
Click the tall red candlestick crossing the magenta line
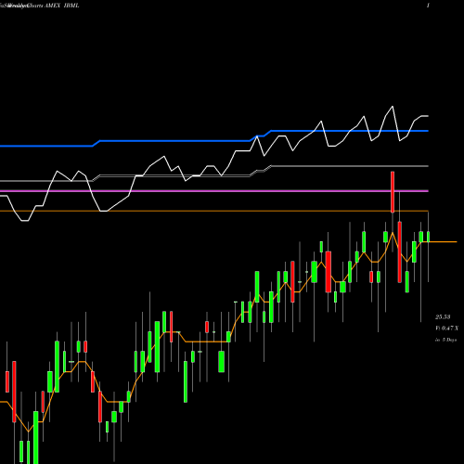click(x=393, y=192)
